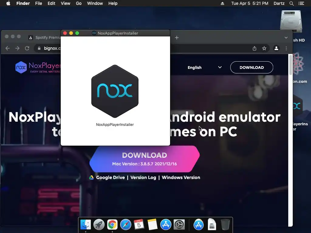Screen dimensions: 311x233
Task: Click the eject icon in menu bar
Action: click(x=222, y=3)
